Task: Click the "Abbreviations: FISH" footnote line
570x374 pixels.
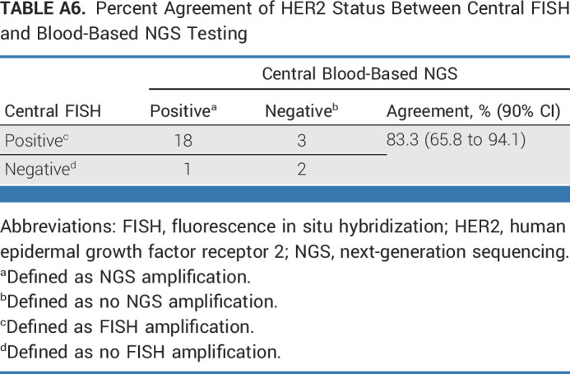Action: tap(285, 227)
